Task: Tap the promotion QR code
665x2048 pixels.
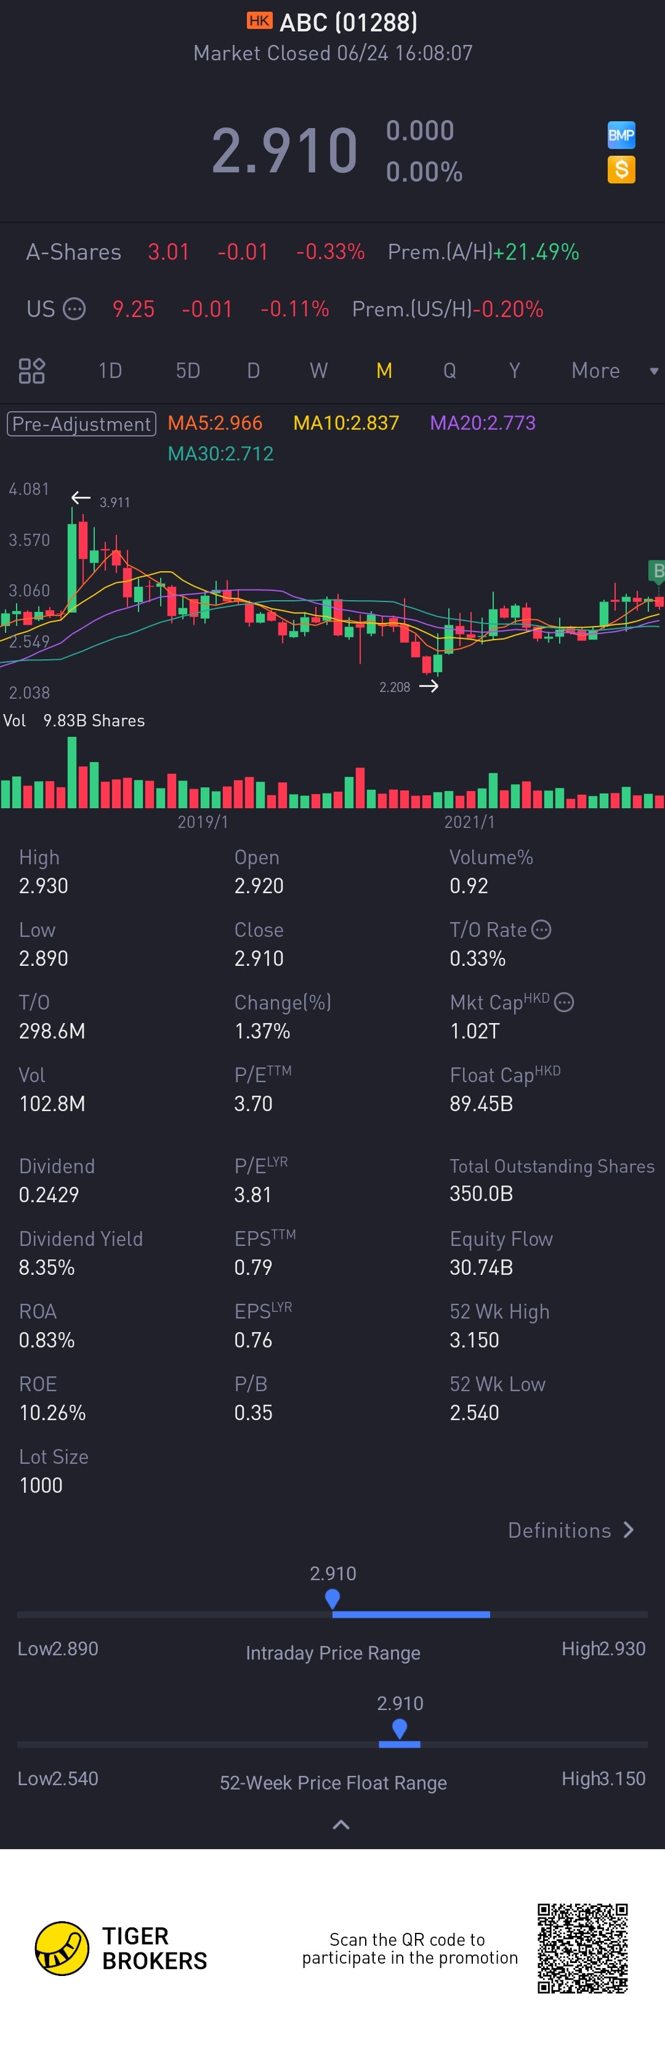Action: click(582, 1948)
